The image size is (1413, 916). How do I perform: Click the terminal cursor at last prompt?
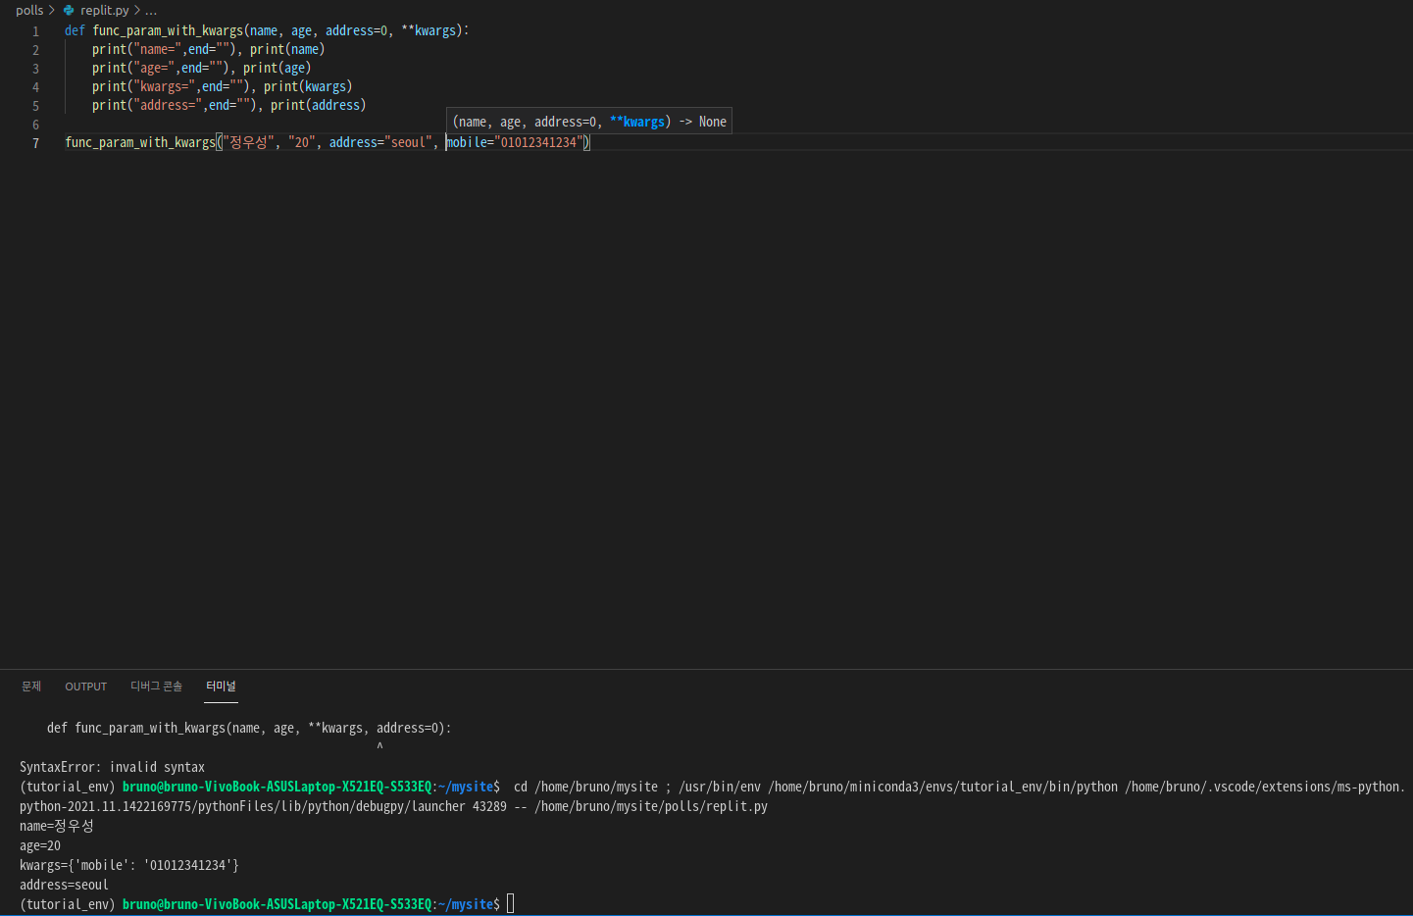pyautogui.click(x=510, y=904)
